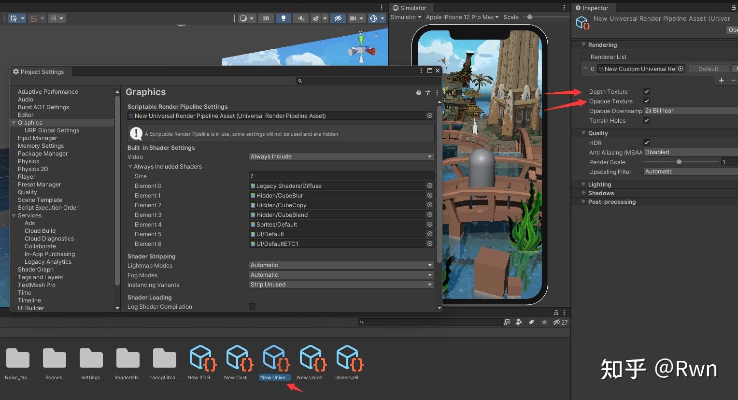The height and width of the screenshot is (400, 738).
Task: Enable Log Shader Compilation checkbox
Action: [252, 306]
